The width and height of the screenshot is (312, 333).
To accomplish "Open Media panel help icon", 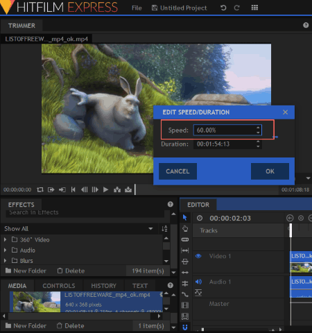I will [171, 285].
